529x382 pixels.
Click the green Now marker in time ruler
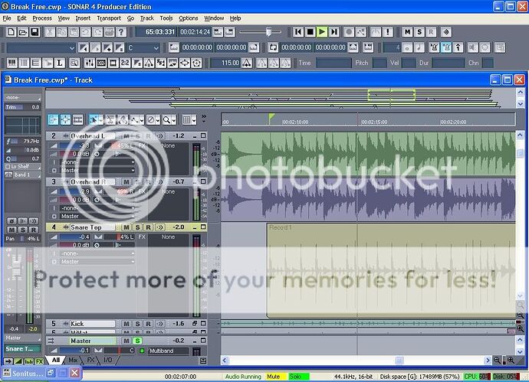271,117
